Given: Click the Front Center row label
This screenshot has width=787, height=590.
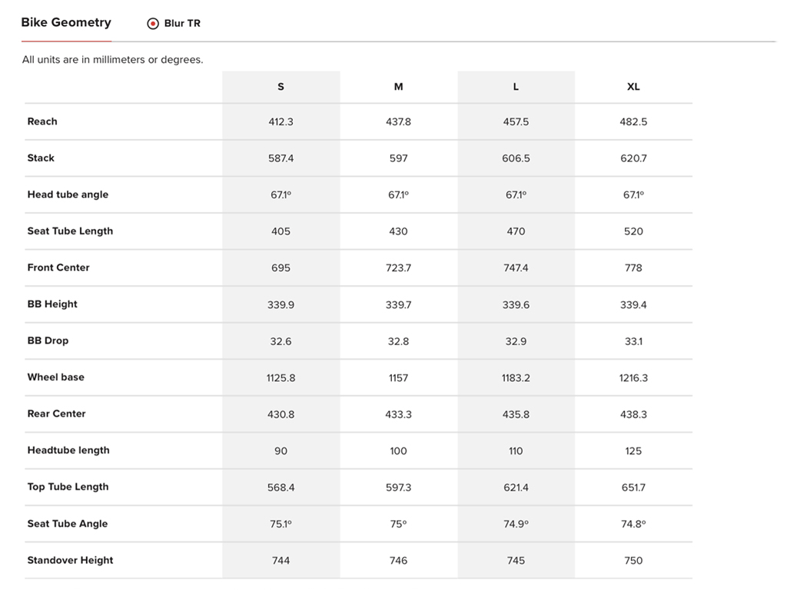Looking at the screenshot, I should click(x=58, y=267).
